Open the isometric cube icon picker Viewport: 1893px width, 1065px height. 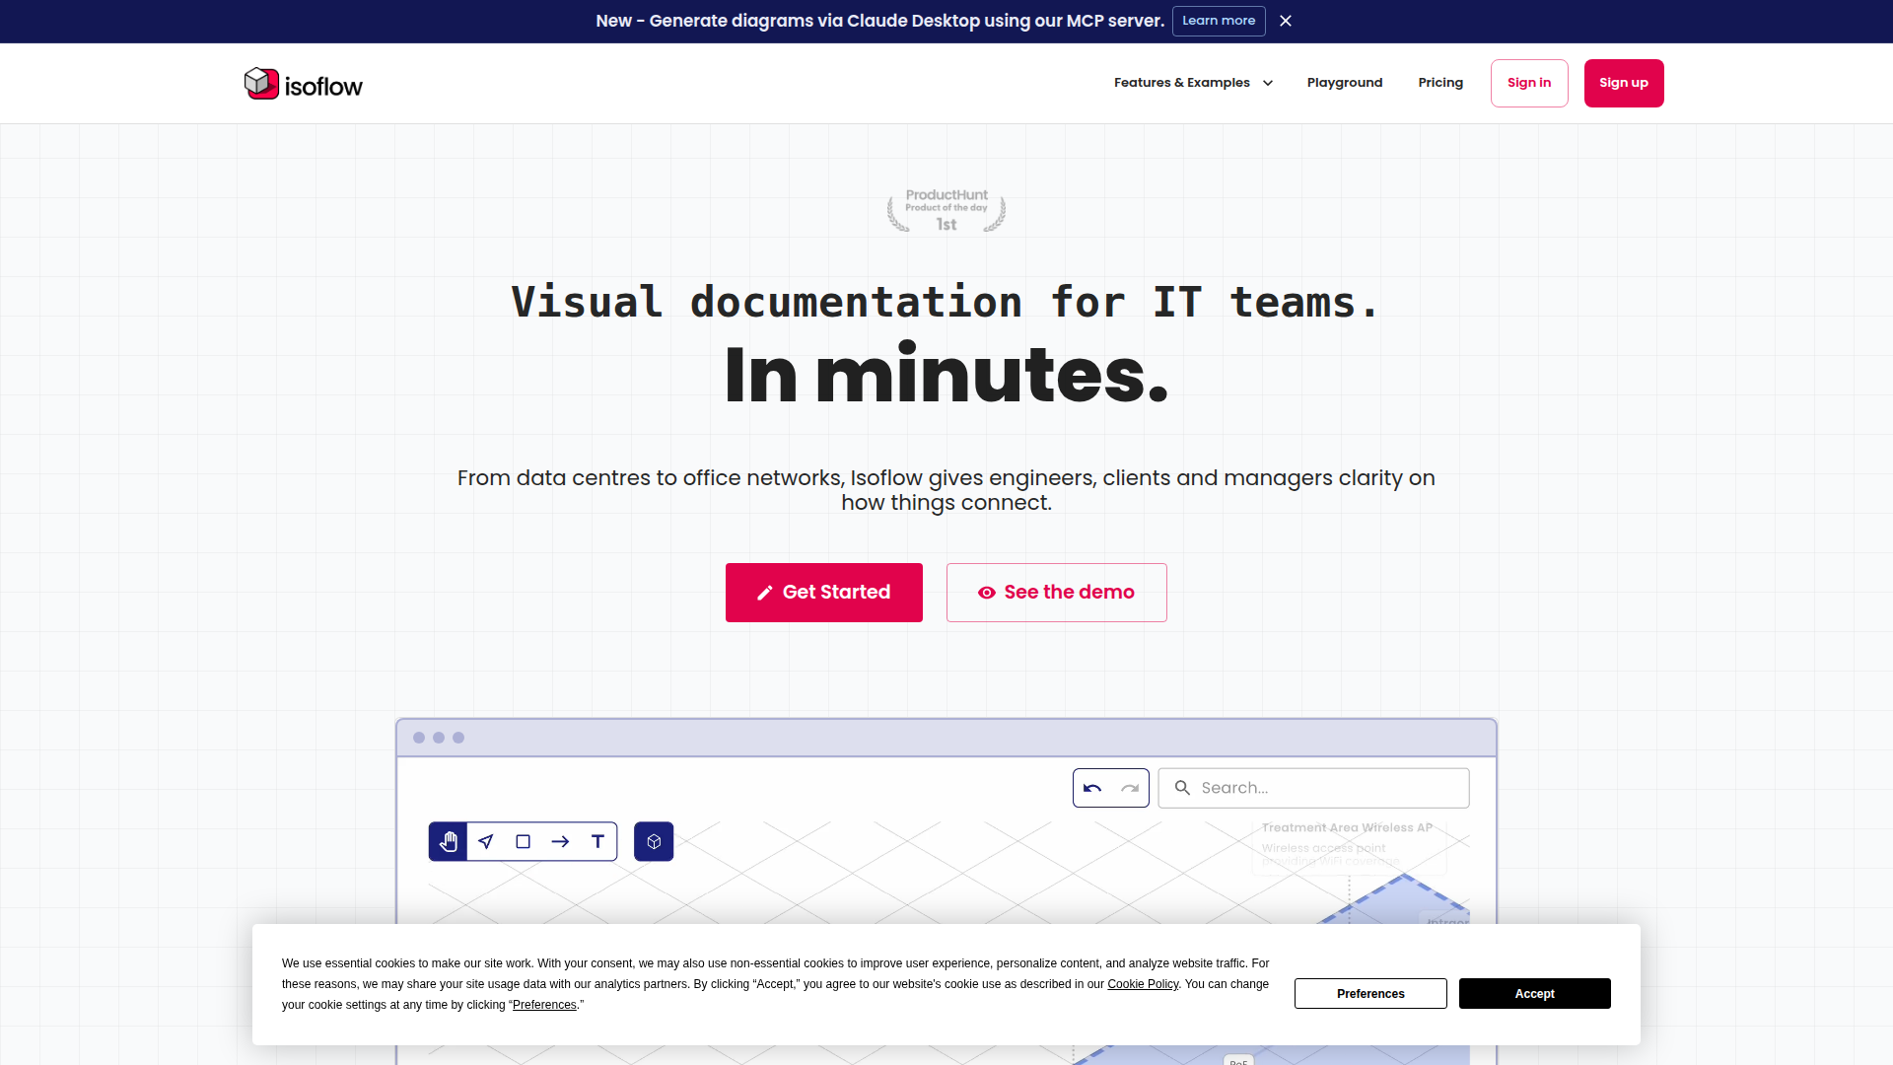click(654, 841)
